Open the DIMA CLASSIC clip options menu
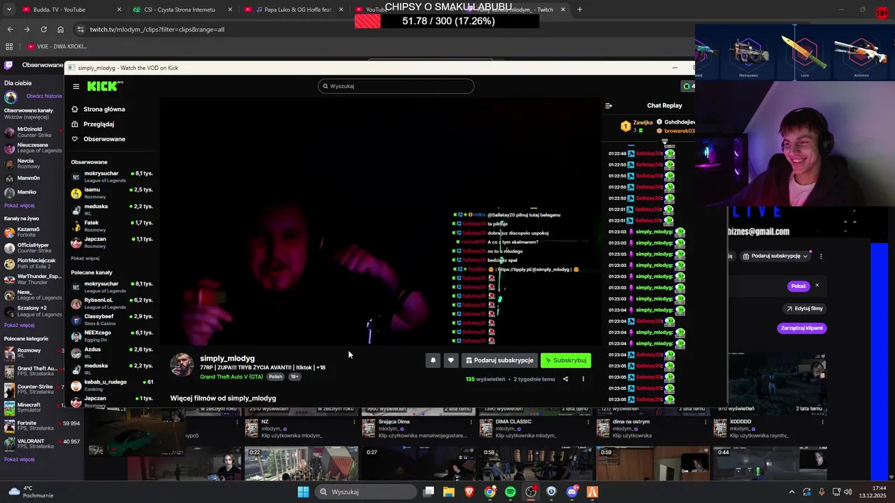 (x=588, y=422)
